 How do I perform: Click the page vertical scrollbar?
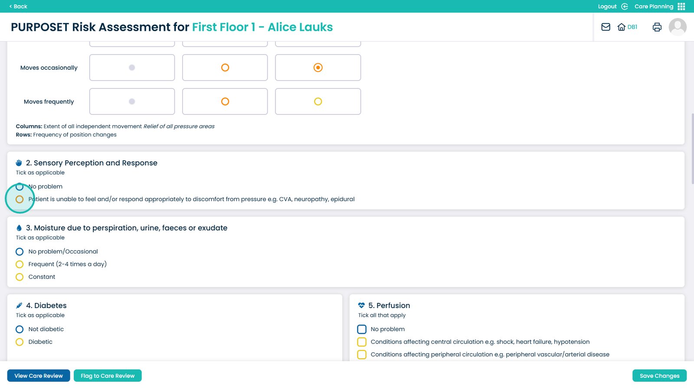click(692, 147)
